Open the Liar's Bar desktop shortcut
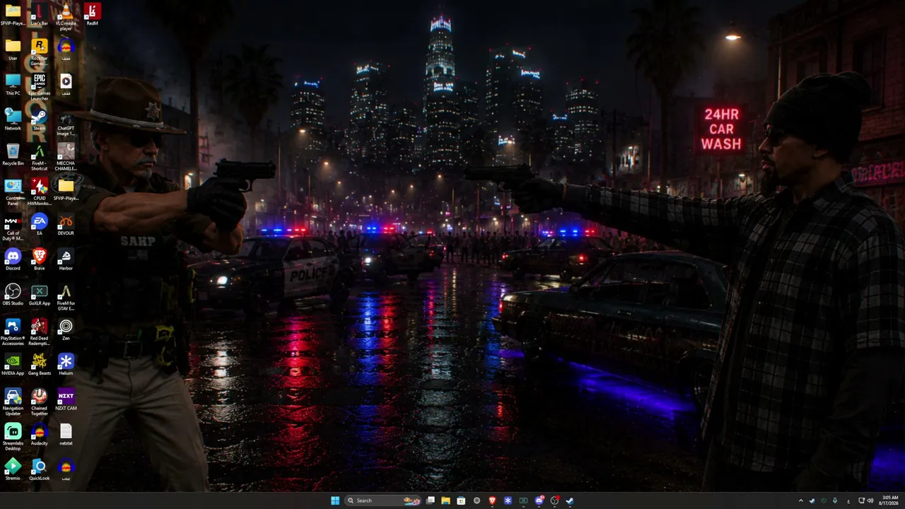Screen dimensions: 905x509 pos(40,15)
